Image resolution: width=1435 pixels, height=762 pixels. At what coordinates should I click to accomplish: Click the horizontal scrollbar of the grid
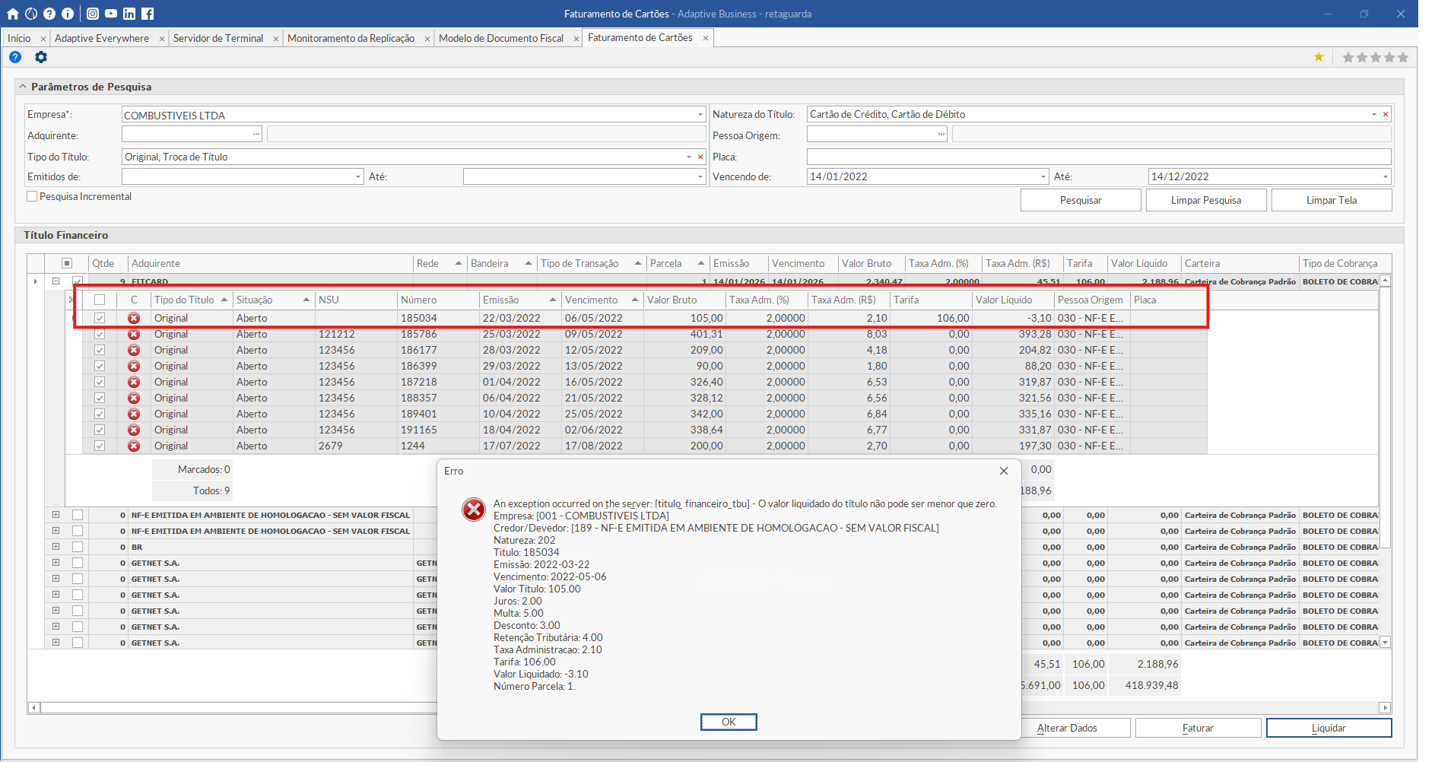[x=228, y=707]
